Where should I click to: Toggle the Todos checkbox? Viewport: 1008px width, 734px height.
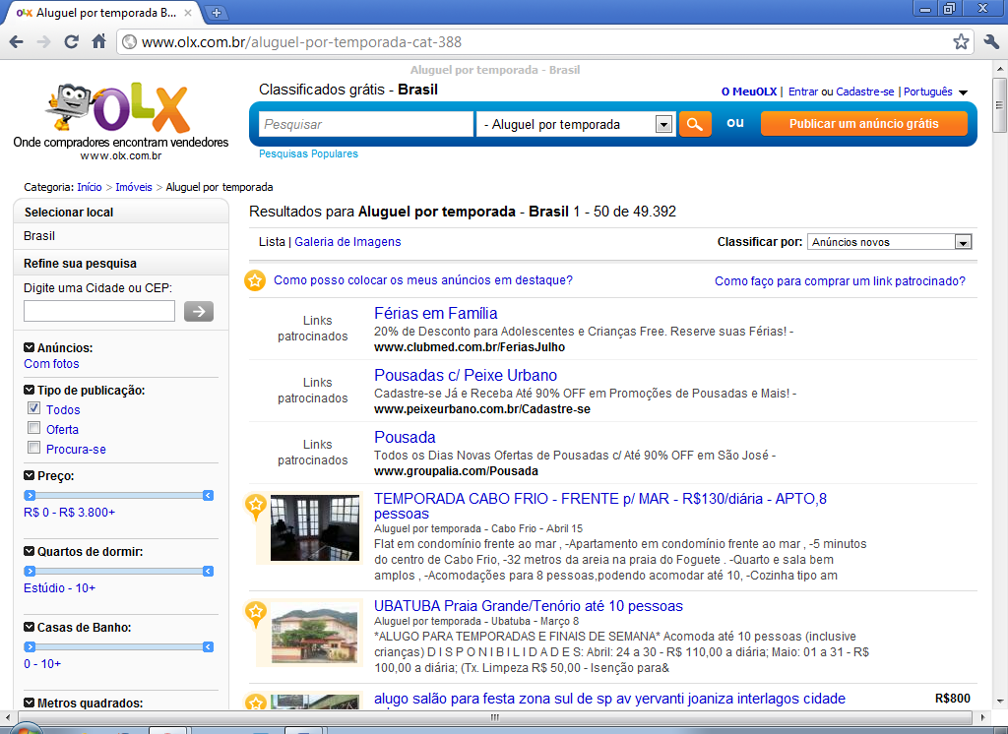click(x=34, y=408)
